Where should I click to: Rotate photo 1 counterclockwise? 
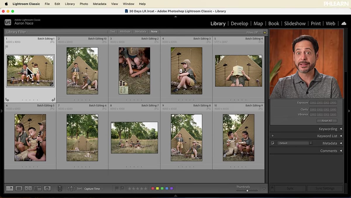coord(7,100)
